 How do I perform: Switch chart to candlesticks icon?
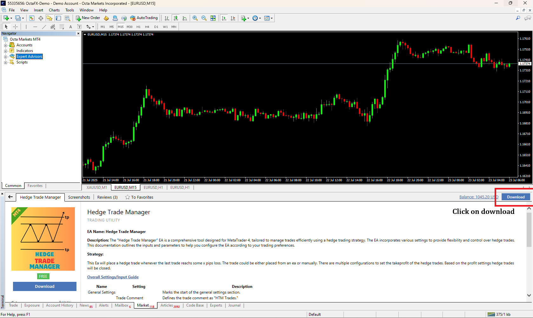pyautogui.click(x=175, y=18)
